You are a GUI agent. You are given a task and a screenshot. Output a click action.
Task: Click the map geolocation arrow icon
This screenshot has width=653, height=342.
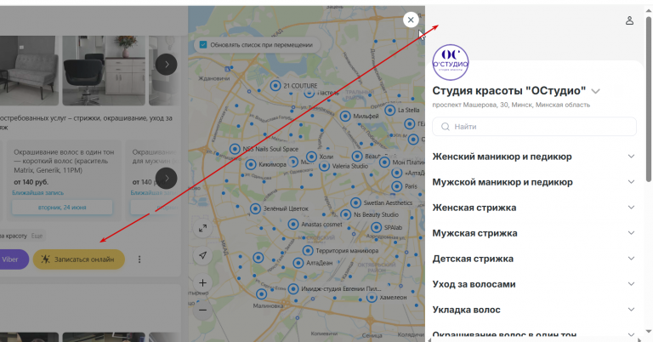203,255
